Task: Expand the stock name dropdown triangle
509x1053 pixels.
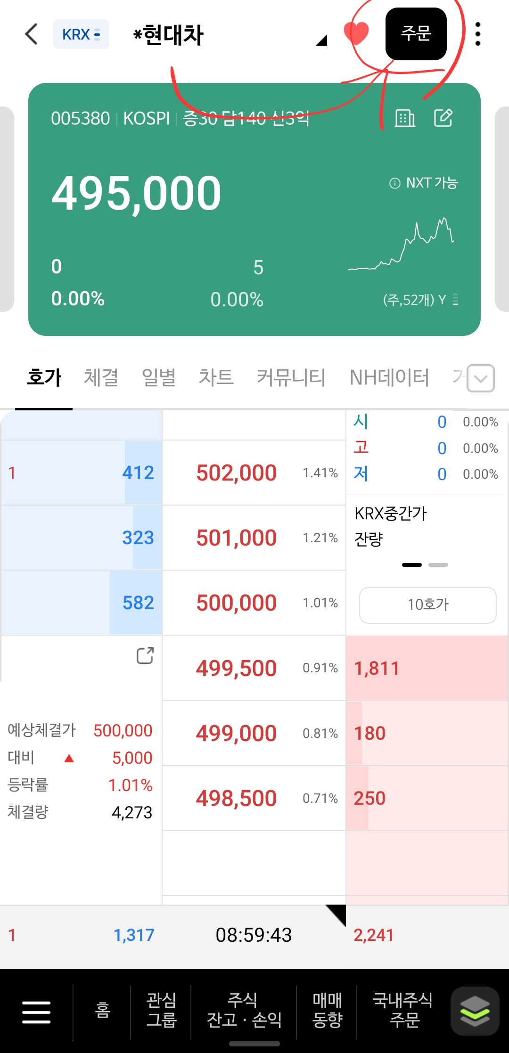Action: click(x=321, y=41)
